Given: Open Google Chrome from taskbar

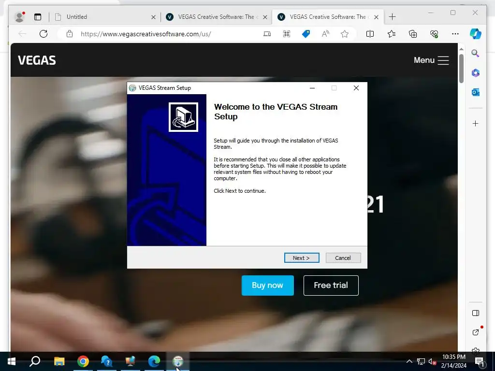Looking at the screenshot, I should pyautogui.click(x=83, y=361).
